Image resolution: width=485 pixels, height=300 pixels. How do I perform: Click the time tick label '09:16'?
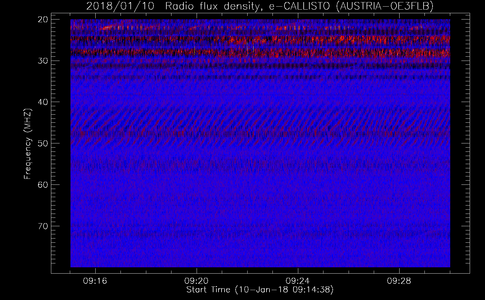[95, 281]
